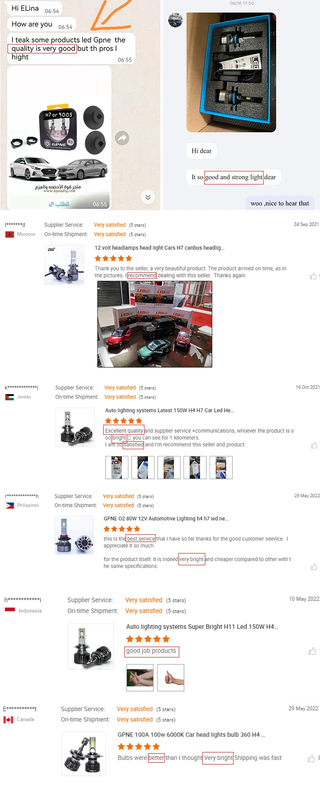Click the chat sender's avatar picture

(x=176, y=20)
